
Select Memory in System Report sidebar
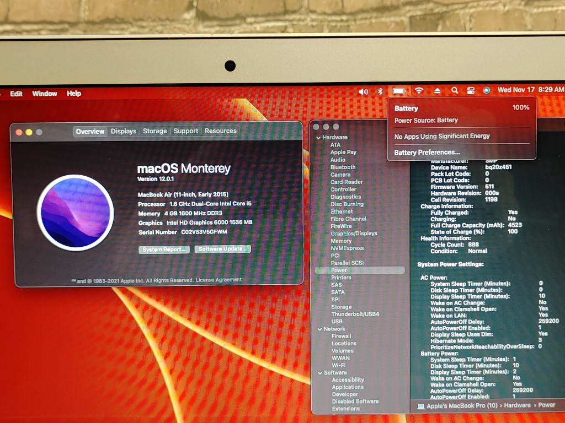341,241
